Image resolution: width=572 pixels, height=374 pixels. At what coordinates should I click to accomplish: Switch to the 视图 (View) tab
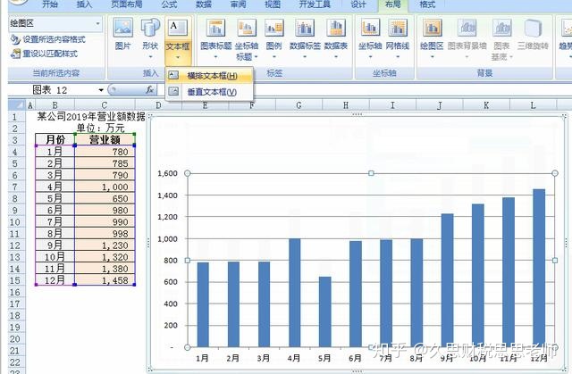[x=273, y=4]
